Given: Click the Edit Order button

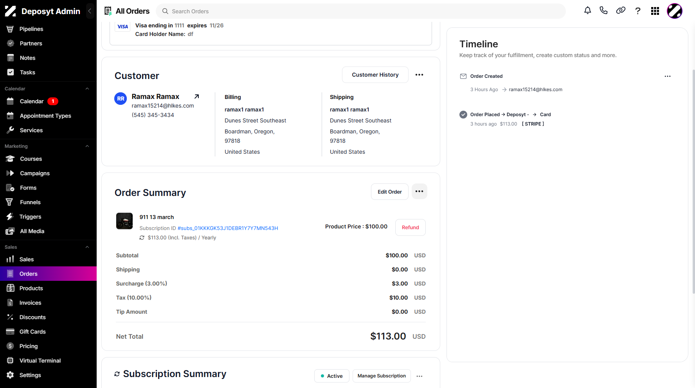Looking at the screenshot, I should [x=389, y=192].
